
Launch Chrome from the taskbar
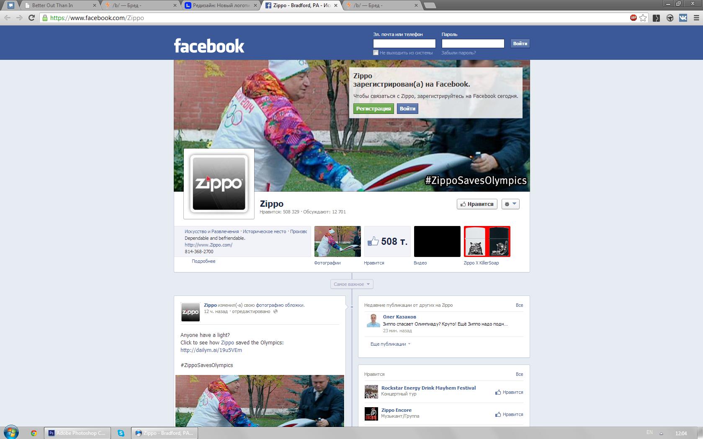point(34,433)
